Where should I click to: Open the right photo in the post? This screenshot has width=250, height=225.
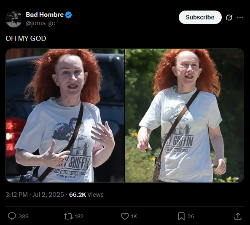click(x=185, y=115)
